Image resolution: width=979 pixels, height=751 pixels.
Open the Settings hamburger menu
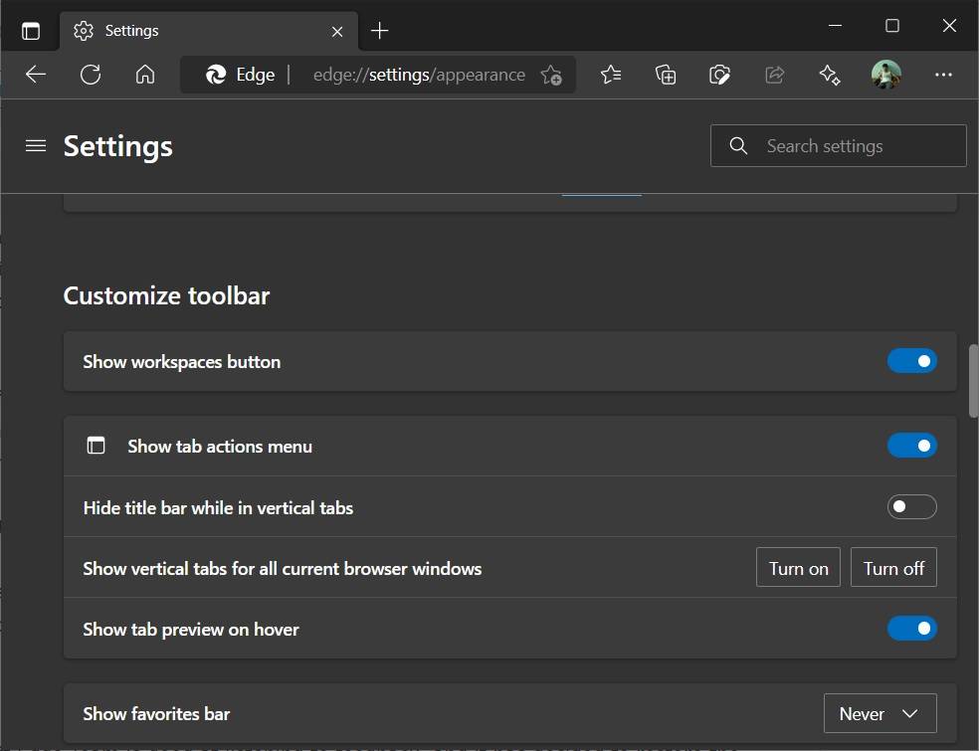click(35, 145)
